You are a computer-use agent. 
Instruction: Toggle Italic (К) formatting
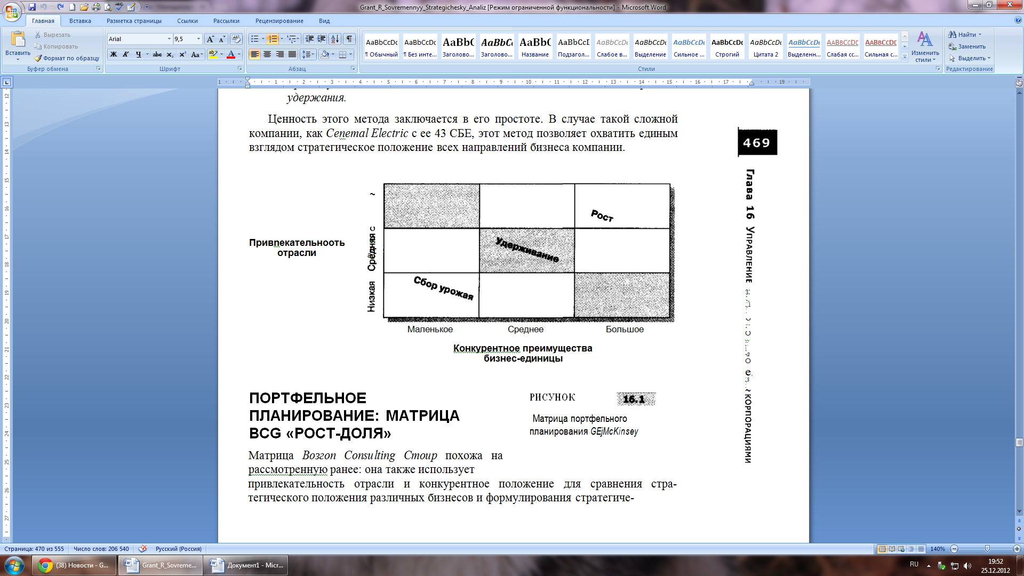point(126,54)
